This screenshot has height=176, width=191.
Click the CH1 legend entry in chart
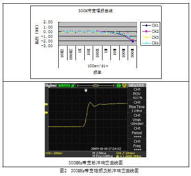[150, 25]
